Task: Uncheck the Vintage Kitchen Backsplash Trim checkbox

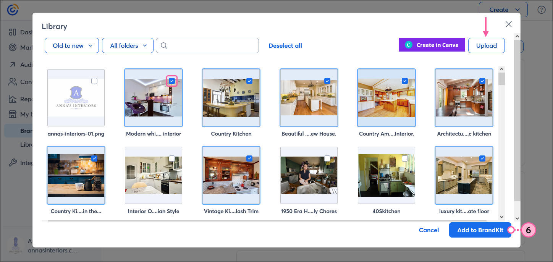Action: point(249,158)
